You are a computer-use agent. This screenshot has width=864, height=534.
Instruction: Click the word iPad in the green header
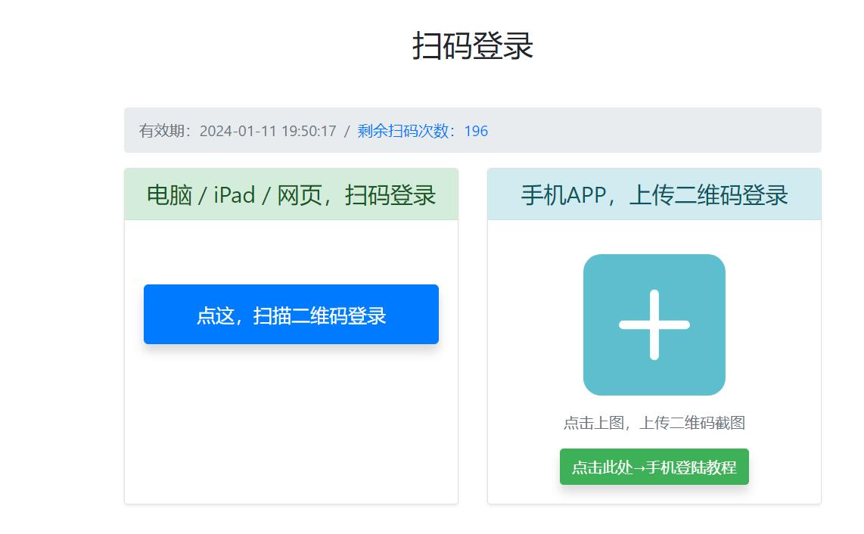pyautogui.click(x=235, y=195)
